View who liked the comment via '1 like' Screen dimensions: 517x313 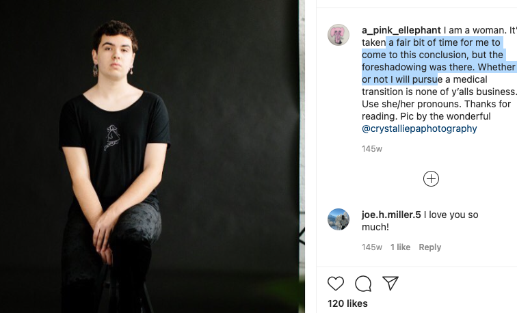pyautogui.click(x=400, y=247)
